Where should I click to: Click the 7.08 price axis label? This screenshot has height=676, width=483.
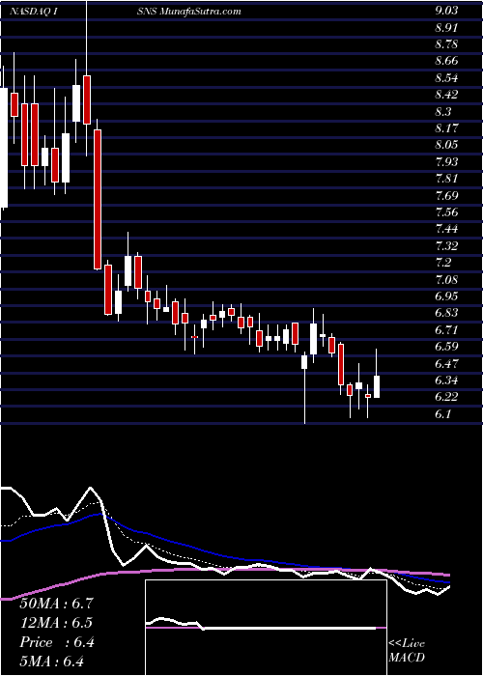tap(446, 280)
